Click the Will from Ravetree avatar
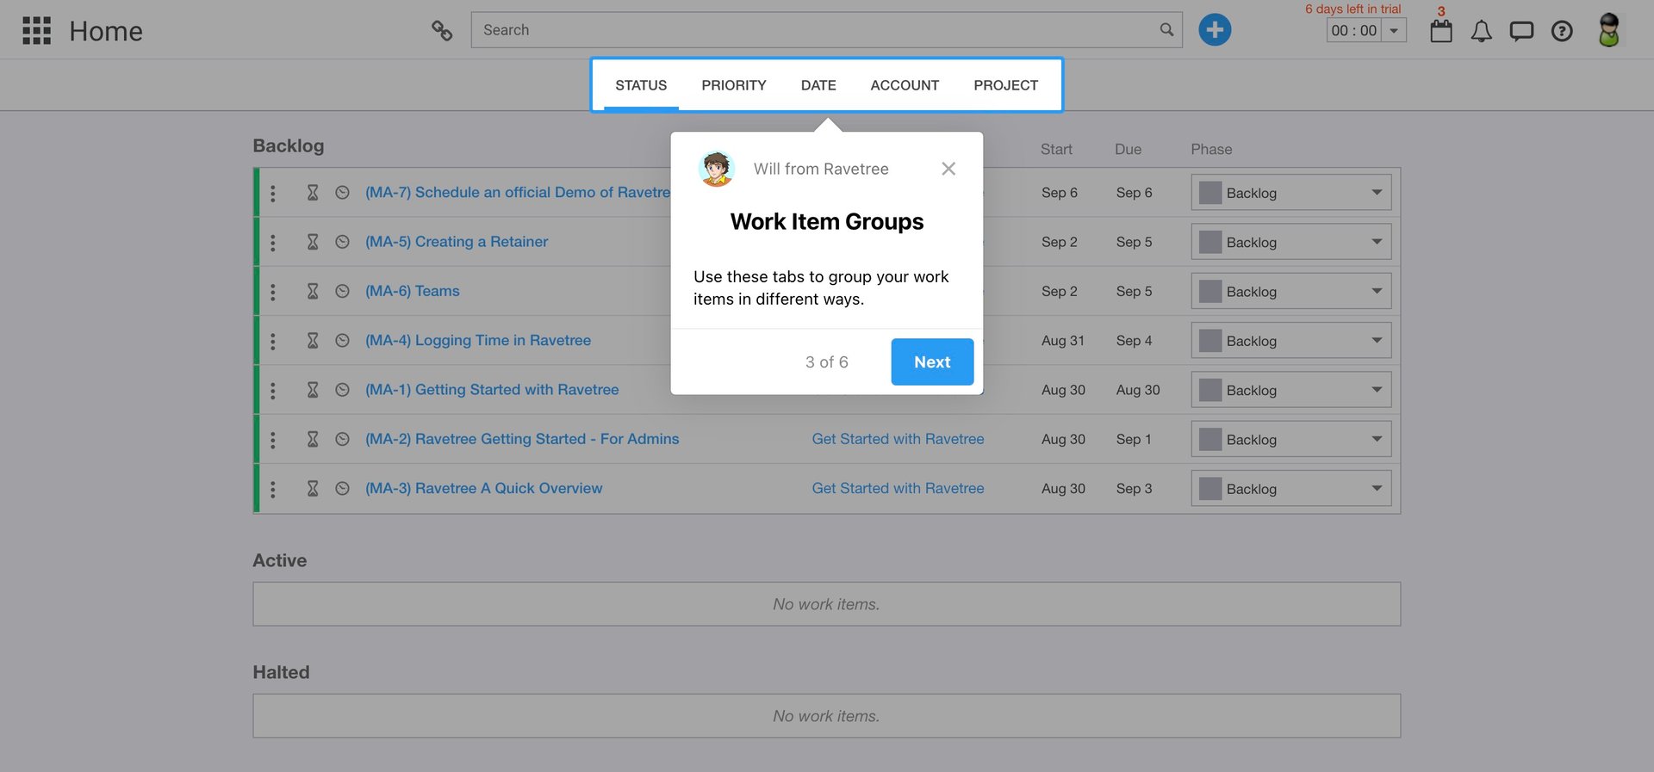 tap(716, 169)
